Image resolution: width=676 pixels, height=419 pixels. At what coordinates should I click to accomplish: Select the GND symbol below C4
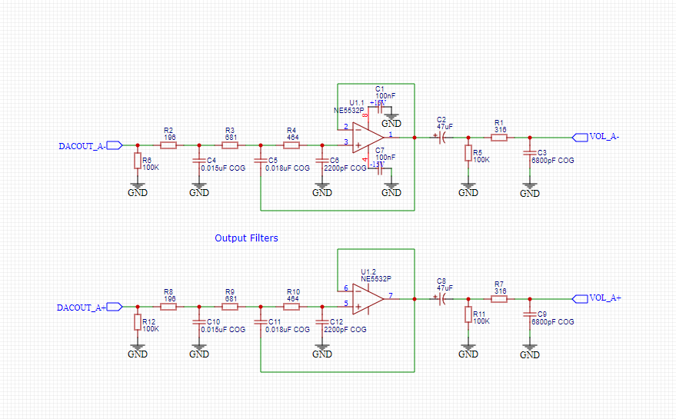tap(198, 190)
